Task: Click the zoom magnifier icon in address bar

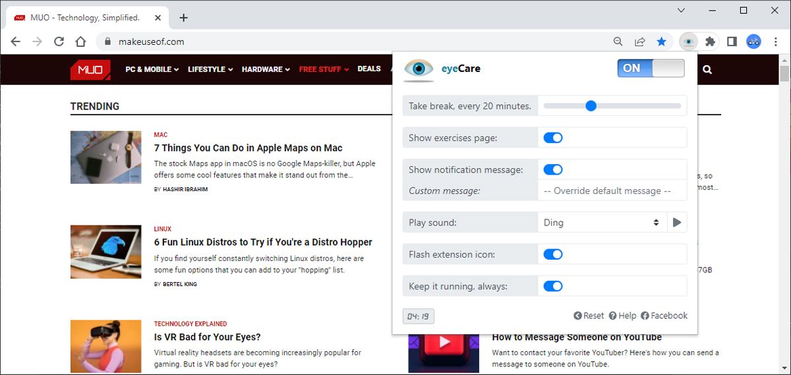Action: pos(618,42)
